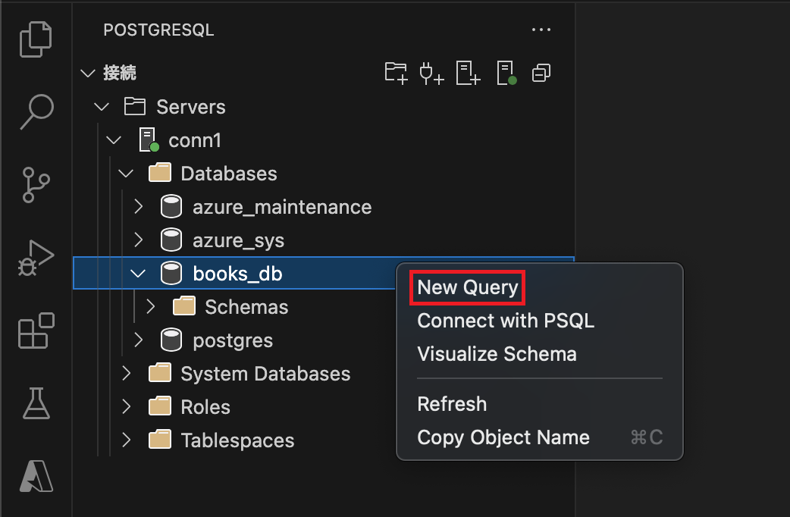Click the postgres database cylinder icon
790x517 pixels.
click(x=171, y=340)
